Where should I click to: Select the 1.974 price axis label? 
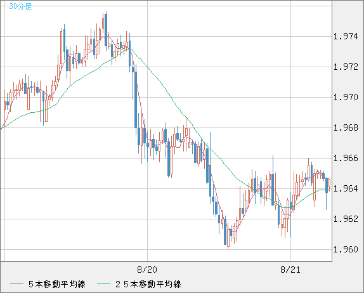pyautogui.click(x=346, y=36)
